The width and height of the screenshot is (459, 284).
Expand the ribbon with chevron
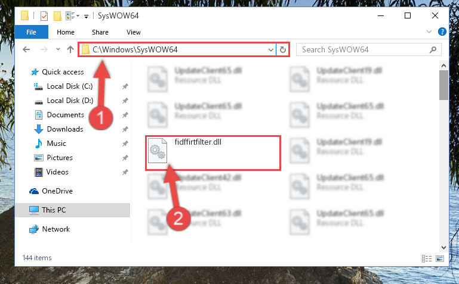click(429, 32)
